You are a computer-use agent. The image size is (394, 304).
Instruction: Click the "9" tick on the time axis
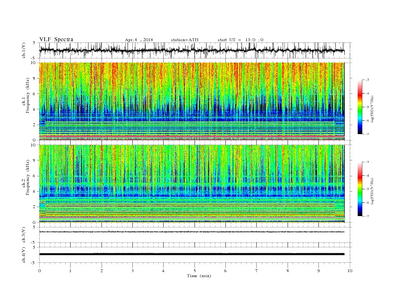click(x=318, y=271)
